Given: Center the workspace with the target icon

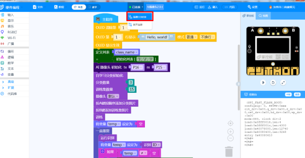Looking at the screenshot, I should 230,123.
